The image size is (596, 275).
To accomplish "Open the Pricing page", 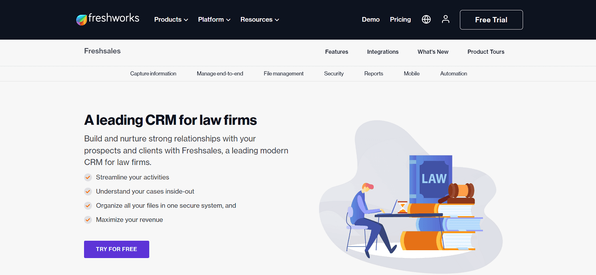I will coord(400,19).
